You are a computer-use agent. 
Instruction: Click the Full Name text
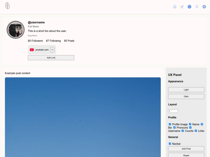click(x=33, y=26)
